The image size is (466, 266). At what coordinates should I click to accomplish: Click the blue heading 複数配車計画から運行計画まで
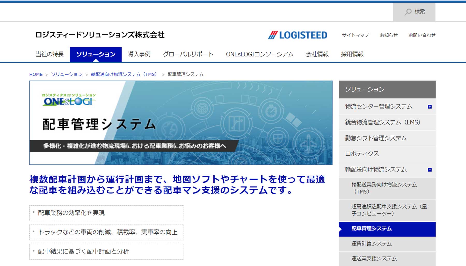[x=177, y=185]
